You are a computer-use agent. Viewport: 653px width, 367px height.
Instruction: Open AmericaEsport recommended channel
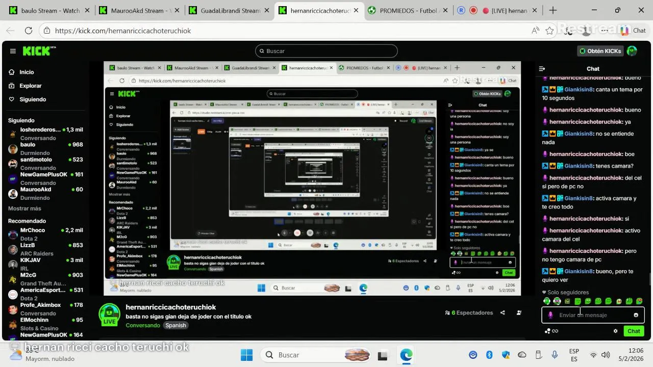click(45, 294)
